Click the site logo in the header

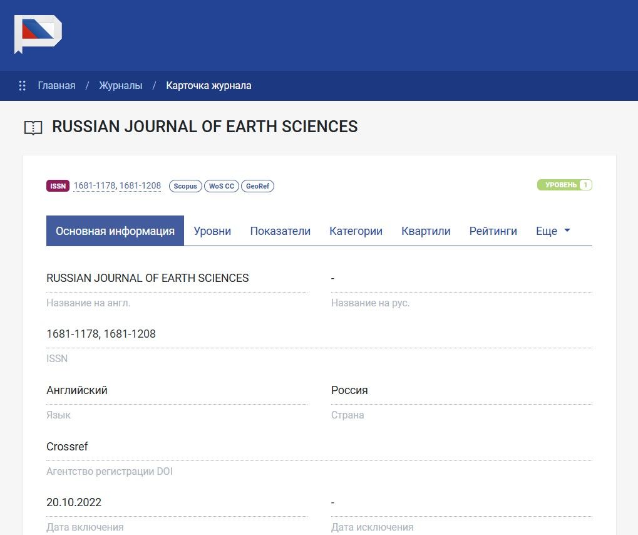(x=38, y=34)
